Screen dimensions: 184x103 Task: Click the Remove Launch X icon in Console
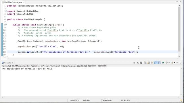pyautogui.click(x=137, y=63)
